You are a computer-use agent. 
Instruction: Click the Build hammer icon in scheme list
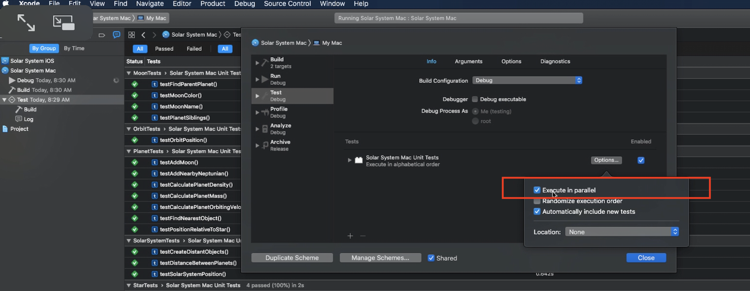(x=265, y=63)
